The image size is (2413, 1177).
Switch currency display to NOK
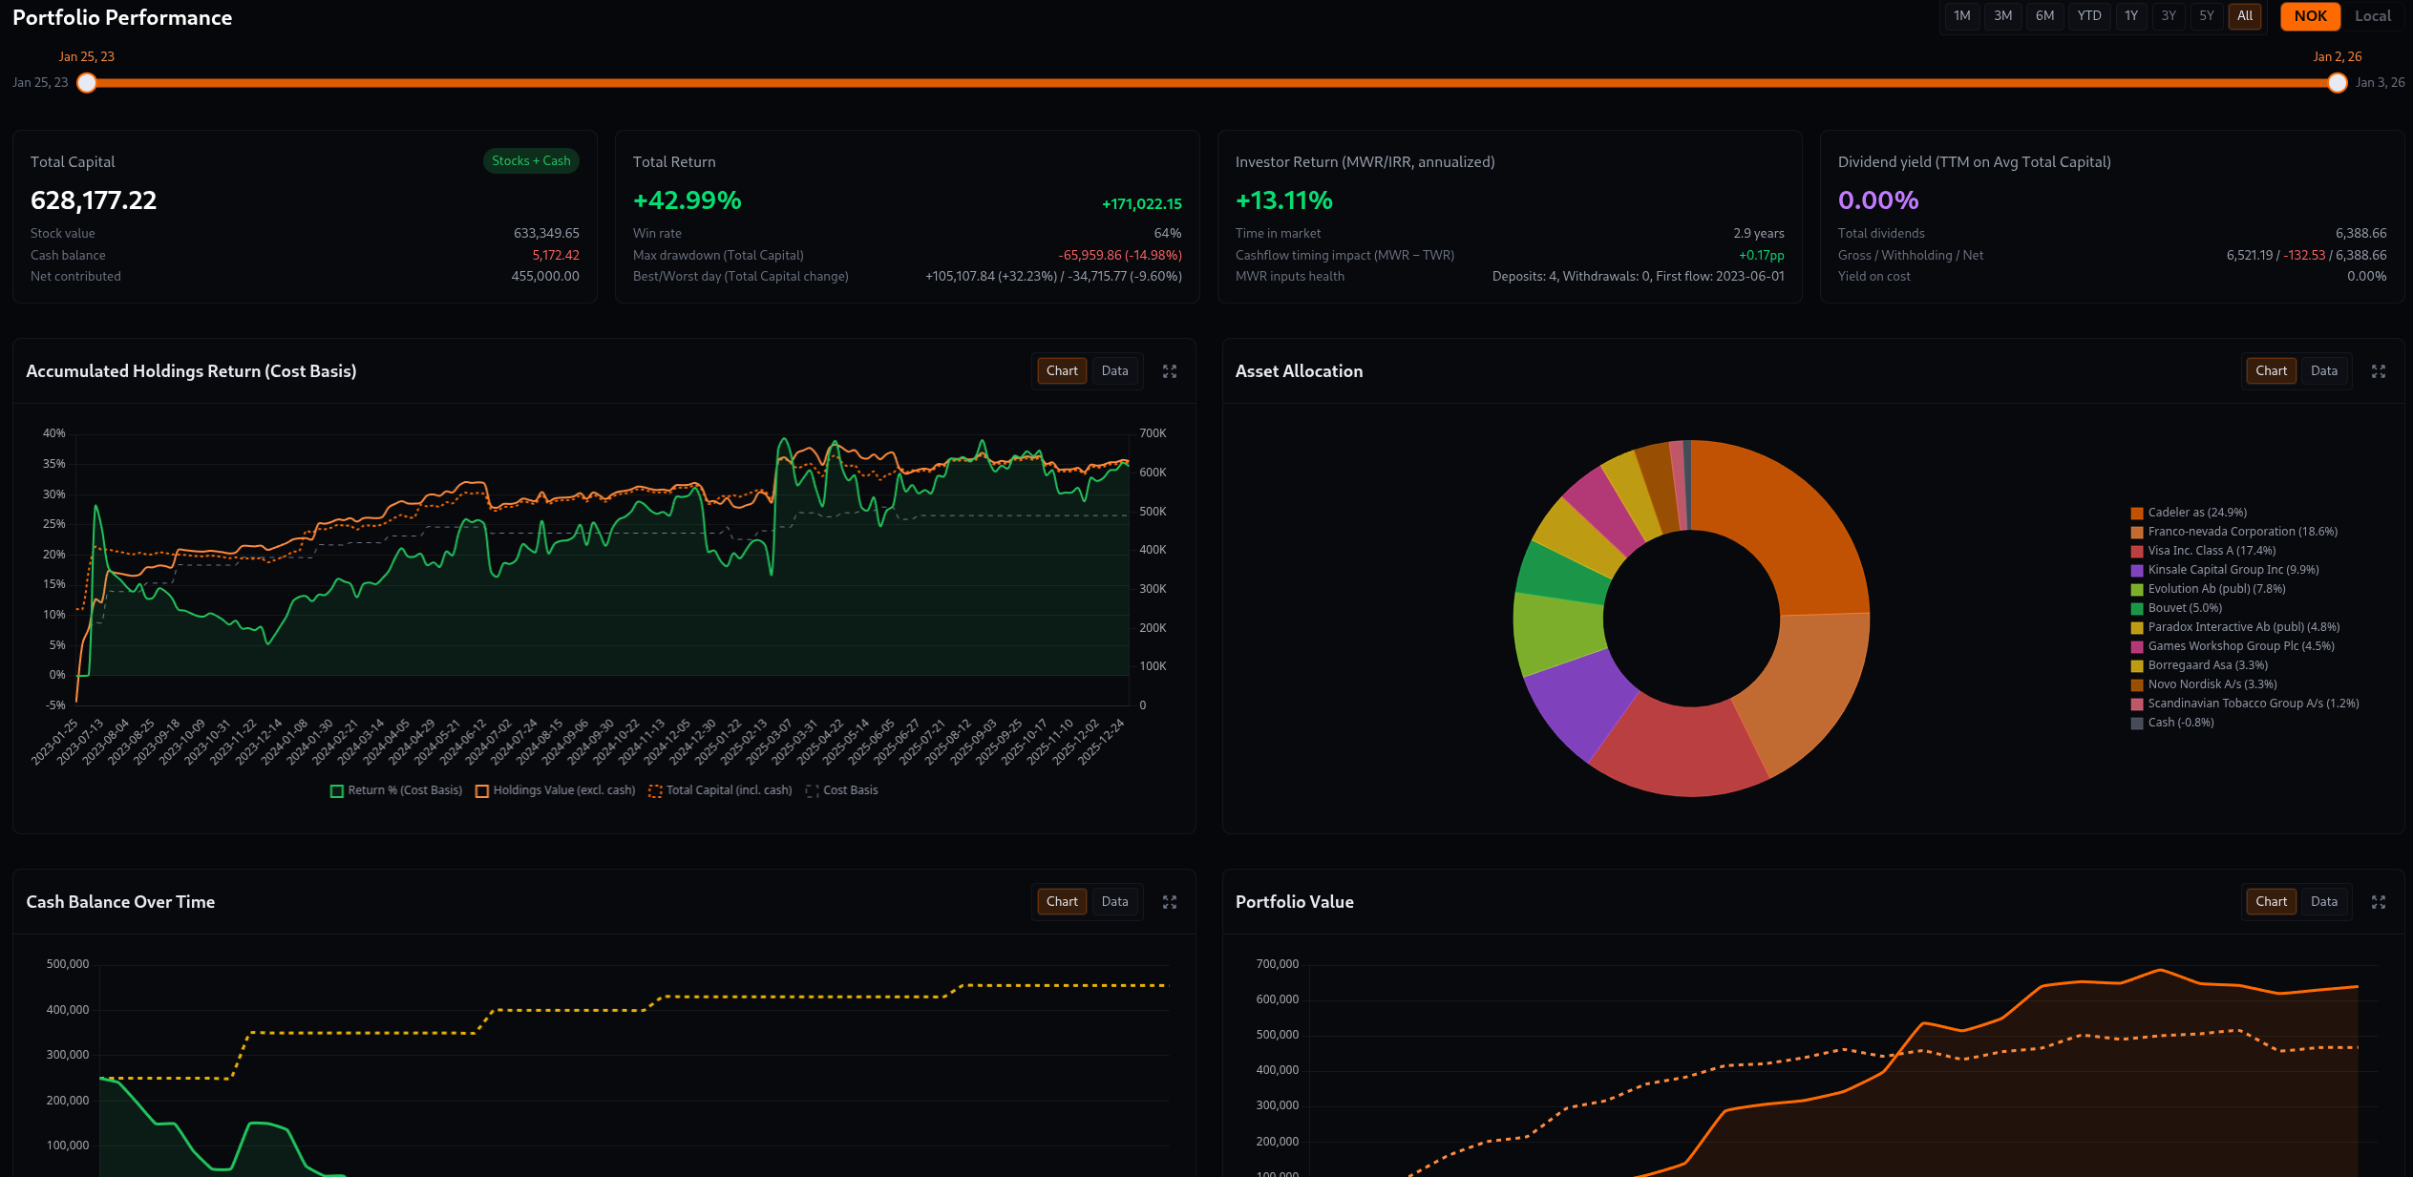(2309, 16)
